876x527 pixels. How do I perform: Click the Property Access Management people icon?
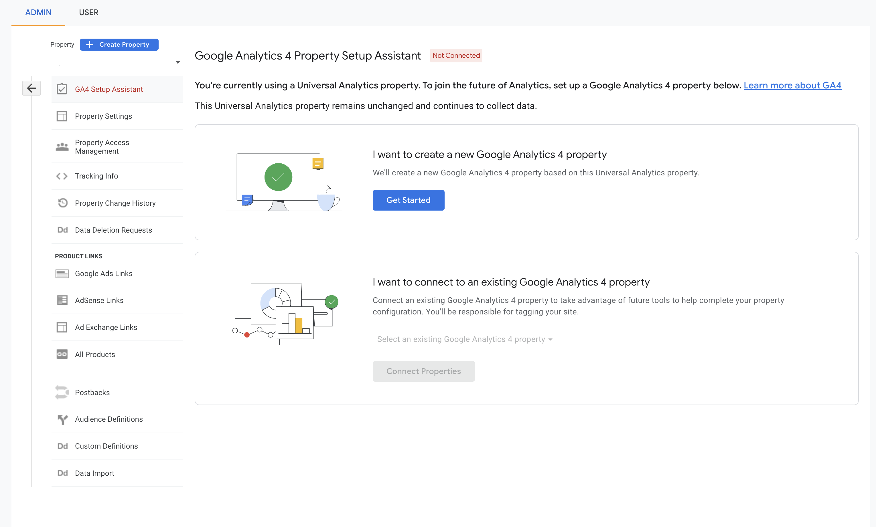point(62,147)
